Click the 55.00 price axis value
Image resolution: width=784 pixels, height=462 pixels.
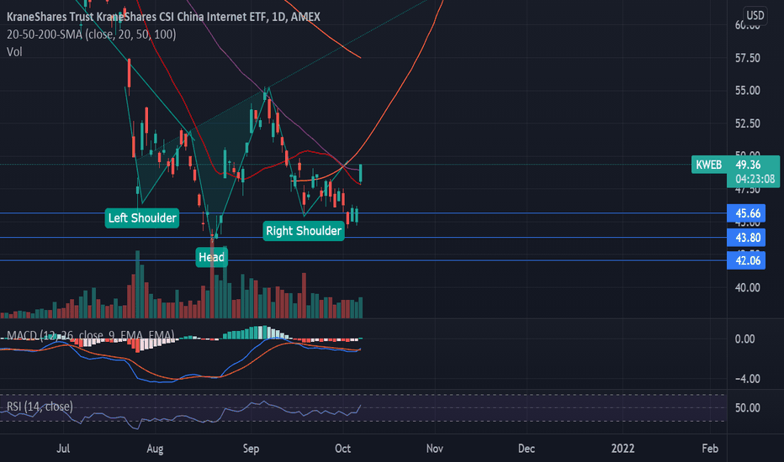tap(748, 91)
